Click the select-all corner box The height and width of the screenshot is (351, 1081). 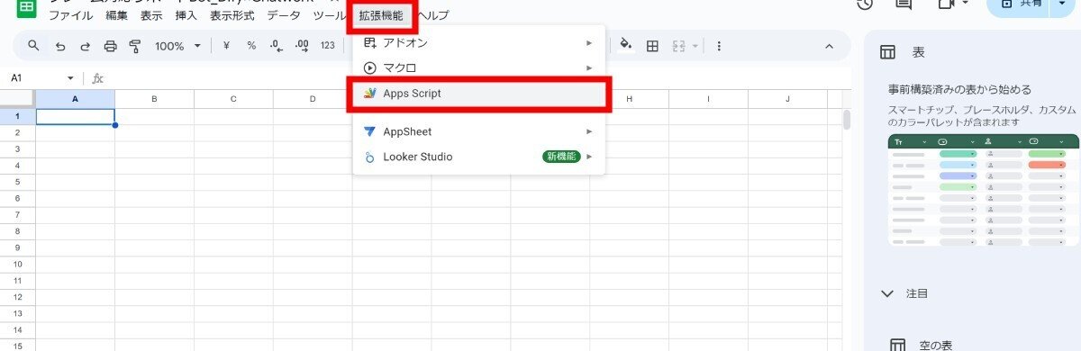[x=17, y=99]
